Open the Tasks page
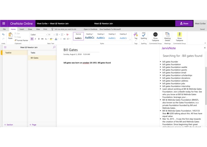 click(42, 53)
